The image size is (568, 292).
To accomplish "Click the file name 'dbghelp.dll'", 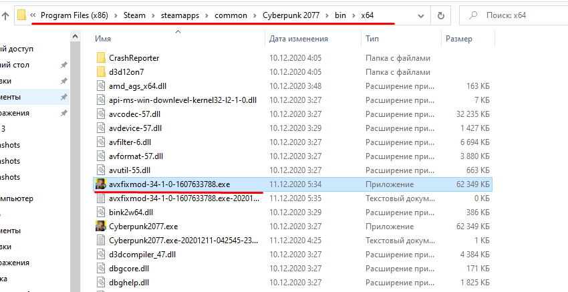I will point(129,283).
